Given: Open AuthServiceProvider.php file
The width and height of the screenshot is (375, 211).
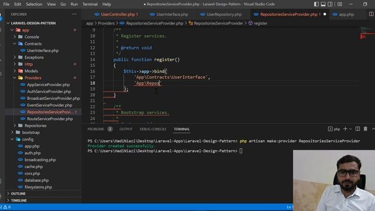Looking at the screenshot, I should 49,91.
